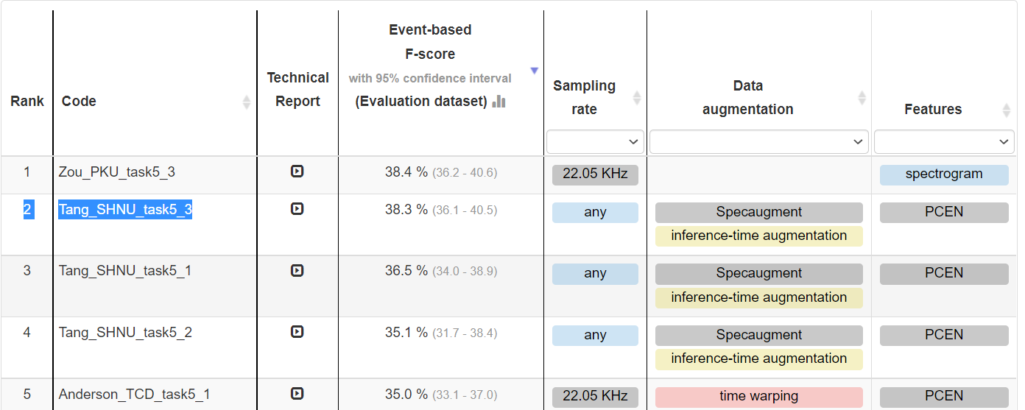Open technical report for Anderson_TCD_task5_1
The width and height of the screenshot is (1025, 410).
(x=297, y=394)
